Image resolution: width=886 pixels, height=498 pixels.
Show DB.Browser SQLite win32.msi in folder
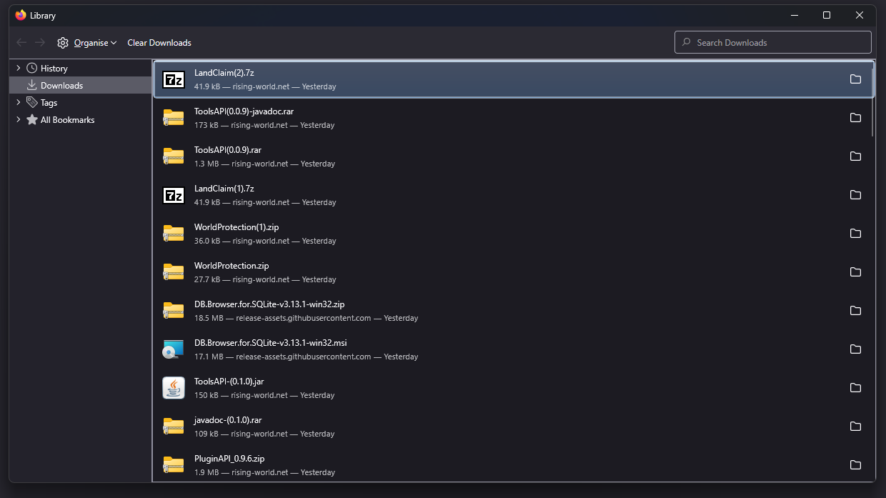click(x=855, y=349)
